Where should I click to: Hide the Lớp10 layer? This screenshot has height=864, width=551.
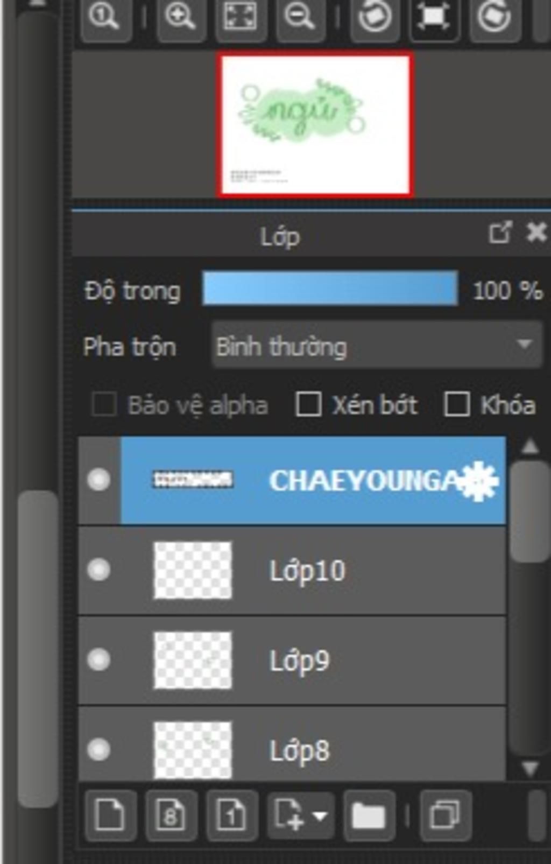pyautogui.click(x=99, y=570)
